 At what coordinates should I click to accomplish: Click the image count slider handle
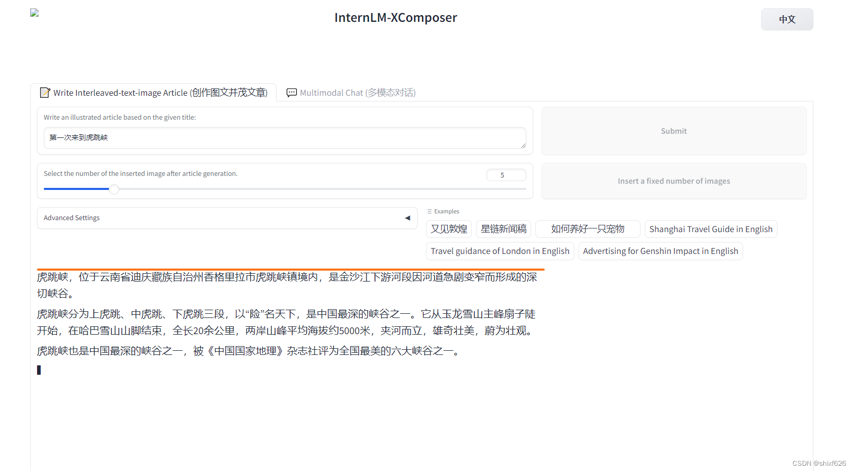point(114,189)
